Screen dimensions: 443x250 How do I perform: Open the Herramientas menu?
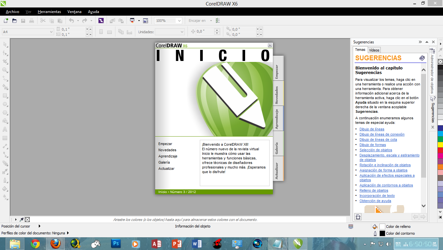click(49, 12)
